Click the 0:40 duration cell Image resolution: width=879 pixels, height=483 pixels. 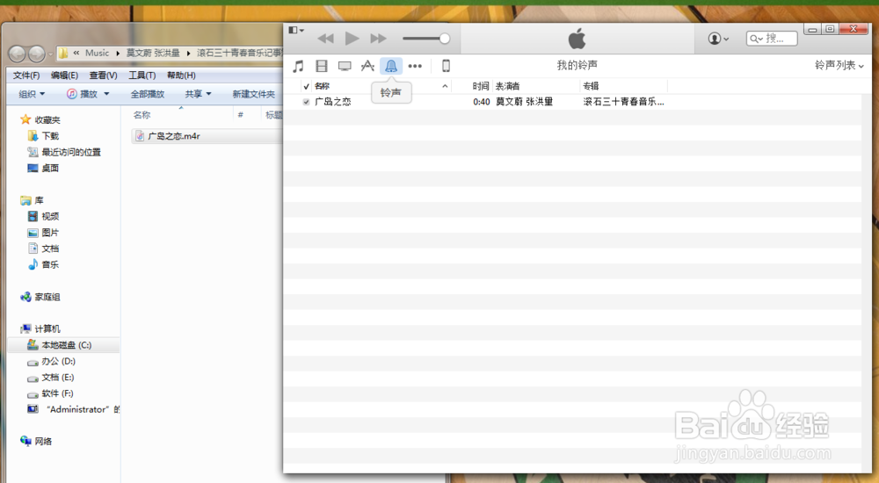(481, 102)
